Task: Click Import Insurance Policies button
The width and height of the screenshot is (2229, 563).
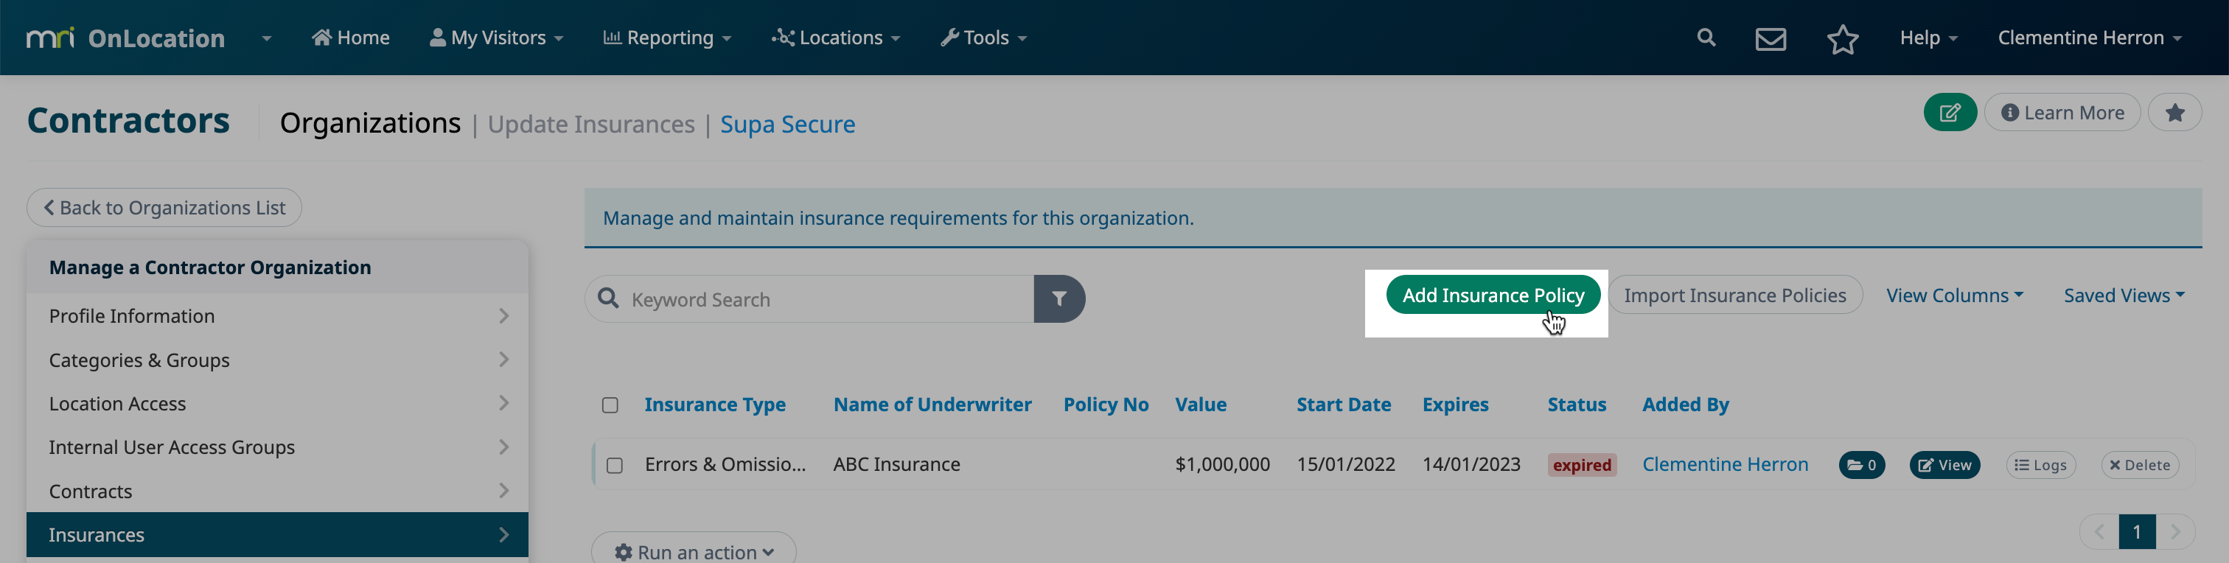Action: [x=1735, y=296]
